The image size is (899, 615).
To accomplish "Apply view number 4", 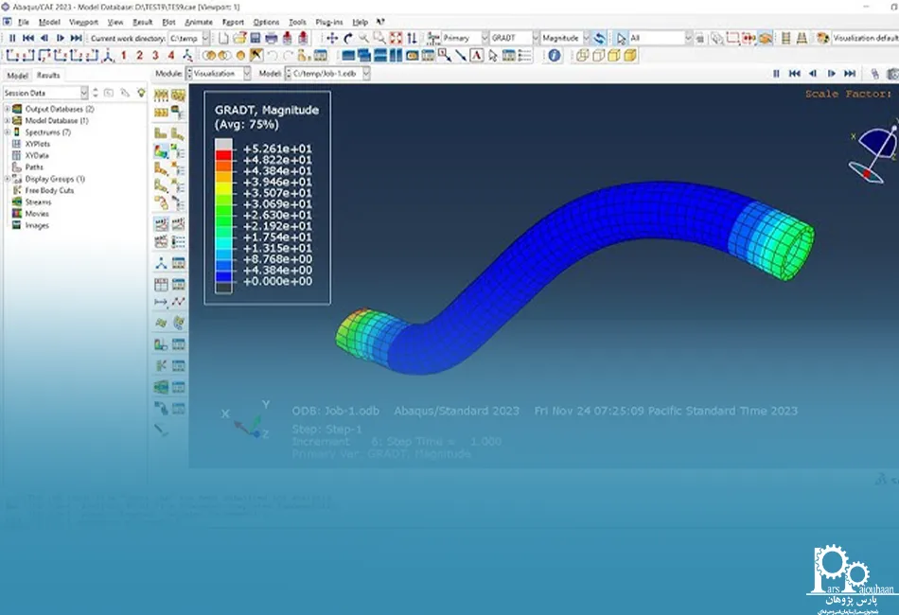I will click(x=171, y=56).
